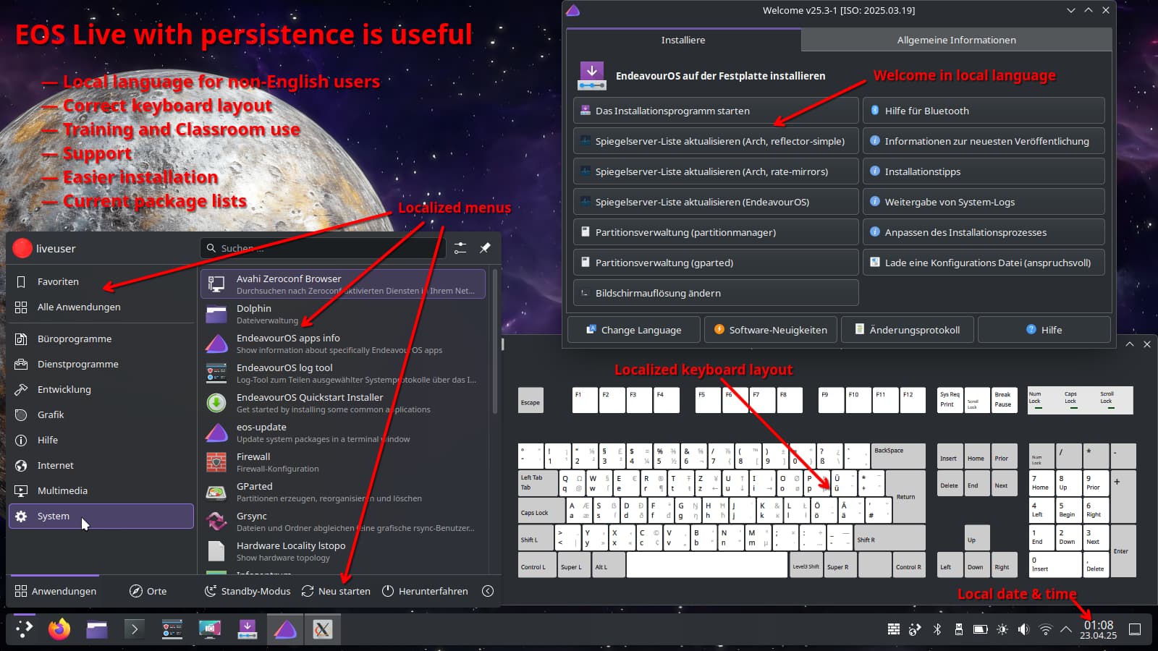Open the brightness tray icon

pyautogui.click(x=1002, y=629)
